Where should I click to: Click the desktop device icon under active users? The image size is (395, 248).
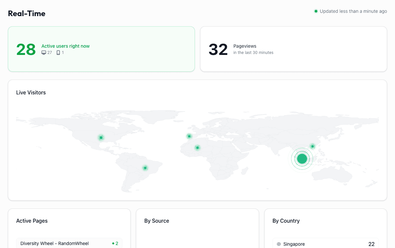[43, 52]
